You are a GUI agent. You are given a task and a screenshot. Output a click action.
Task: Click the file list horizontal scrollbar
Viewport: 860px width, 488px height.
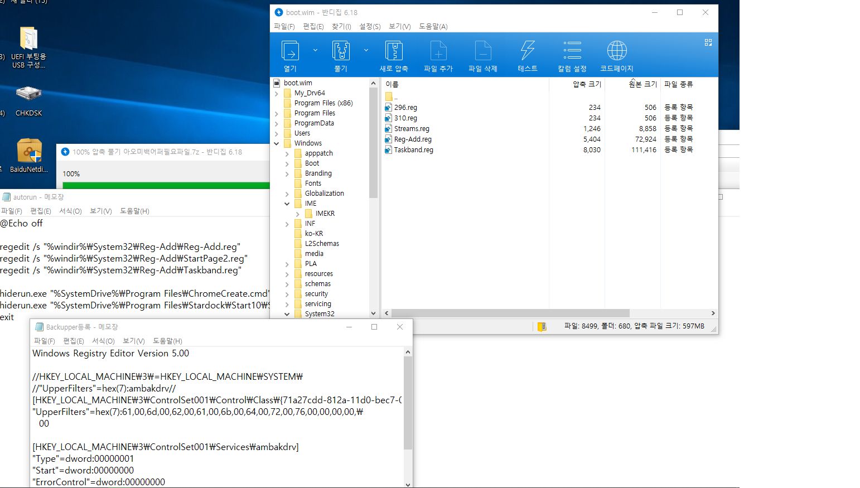pyautogui.click(x=510, y=313)
